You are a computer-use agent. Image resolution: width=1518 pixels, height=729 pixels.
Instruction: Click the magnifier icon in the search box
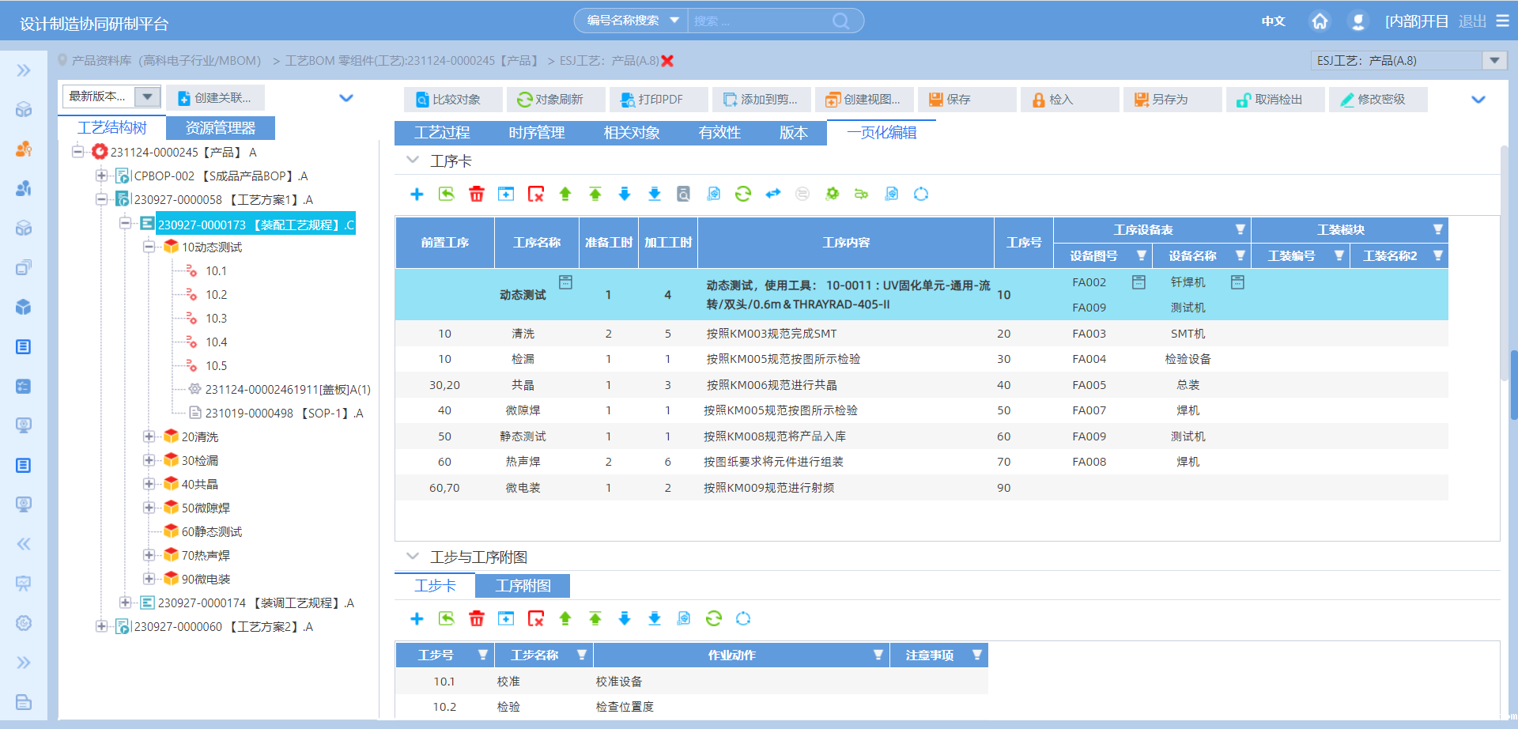pyautogui.click(x=840, y=21)
